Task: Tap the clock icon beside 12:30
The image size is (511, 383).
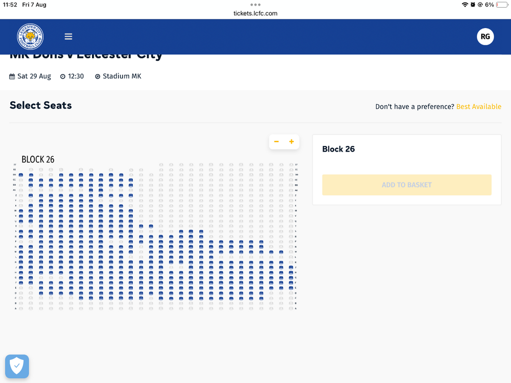Action: pyautogui.click(x=63, y=77)
